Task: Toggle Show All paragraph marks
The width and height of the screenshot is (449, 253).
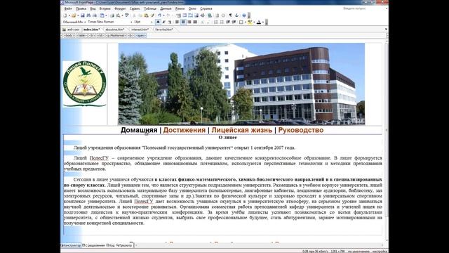Action: (x=231, y=15)
